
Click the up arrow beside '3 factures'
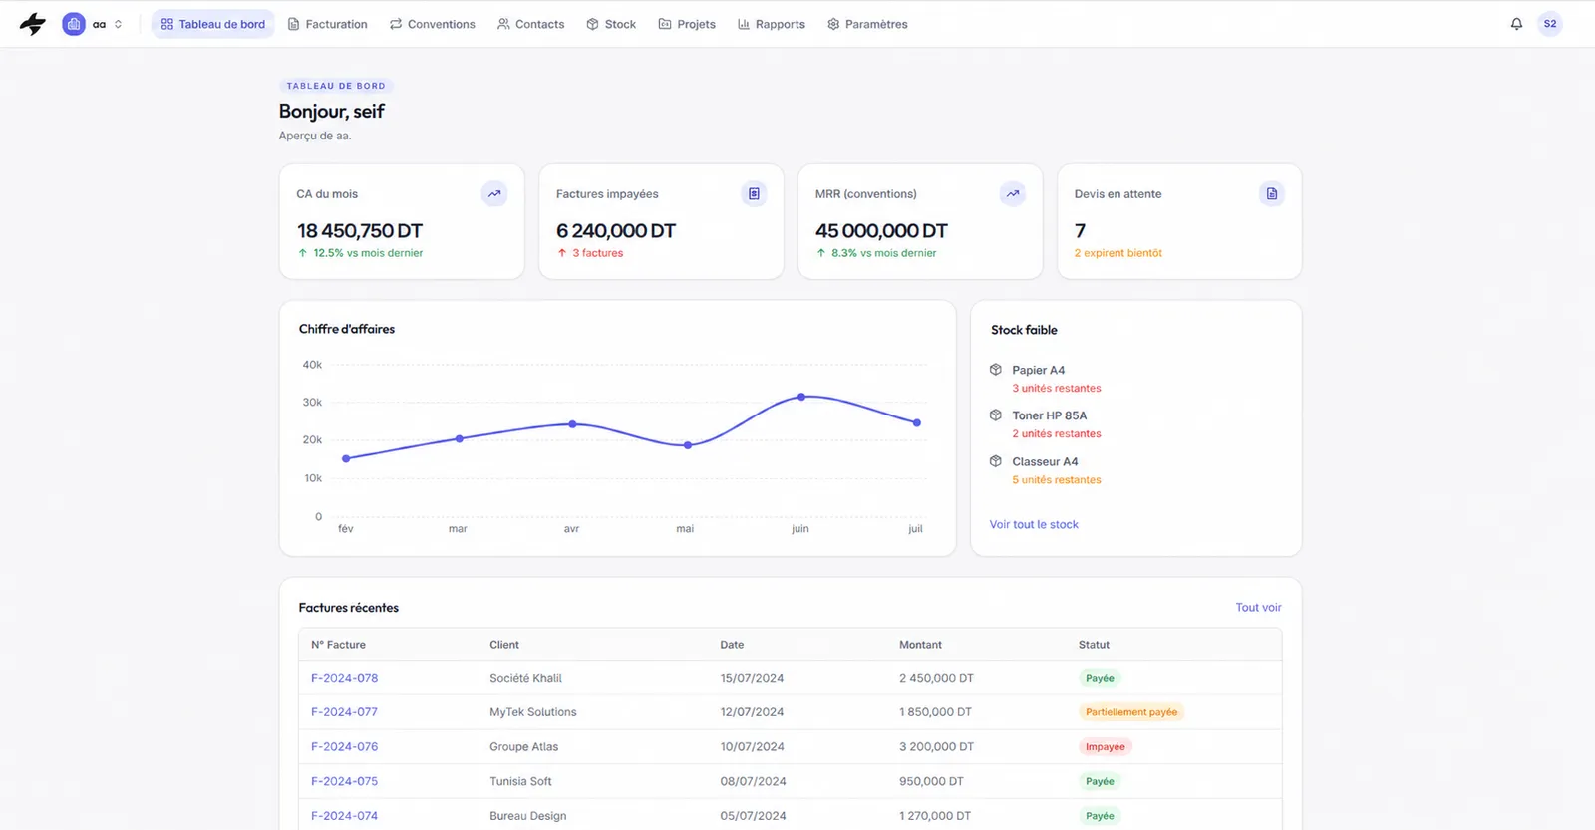tap(562, 253)
